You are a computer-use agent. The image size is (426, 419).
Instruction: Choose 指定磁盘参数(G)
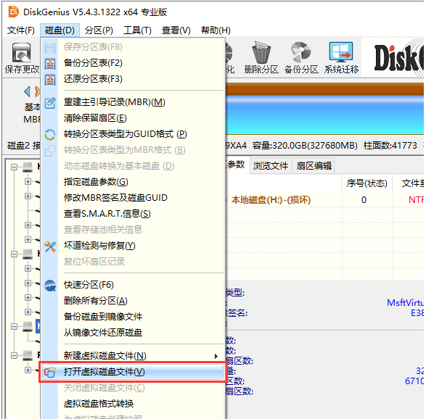click(133, 182)
